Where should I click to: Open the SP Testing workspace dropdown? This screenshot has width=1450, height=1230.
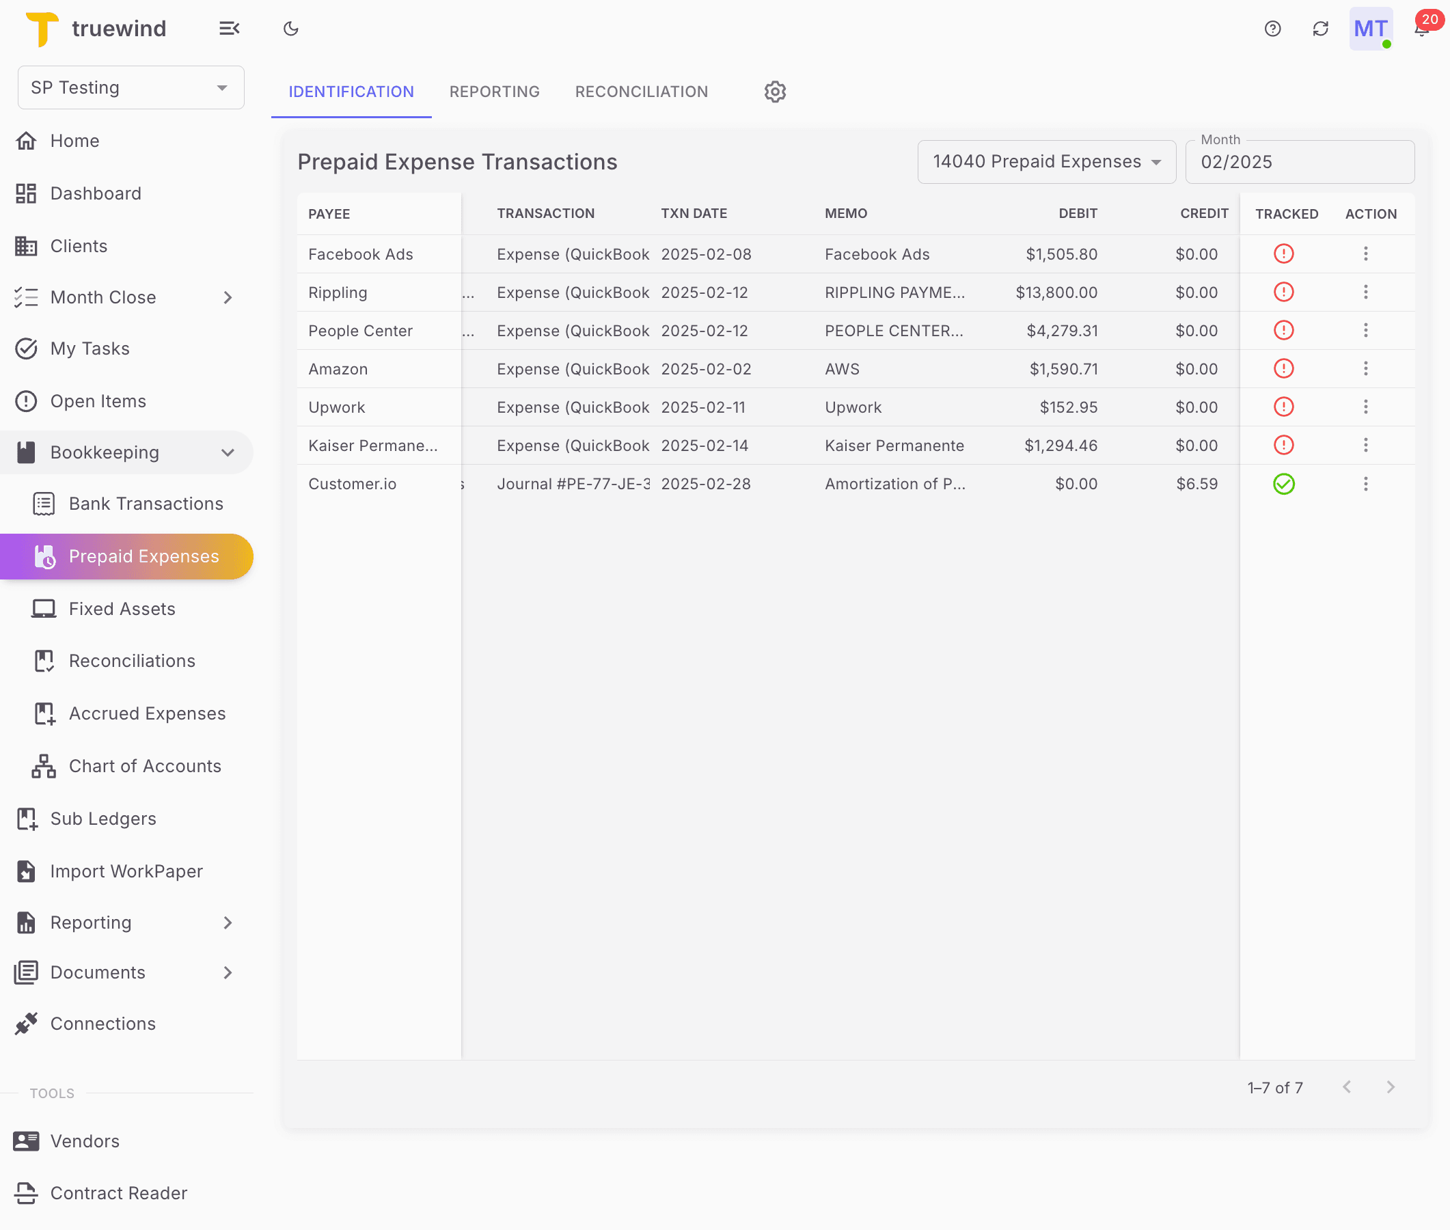click(131, 87)
